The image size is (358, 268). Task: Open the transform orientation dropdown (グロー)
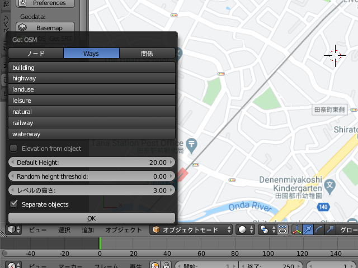pos(347,229)
